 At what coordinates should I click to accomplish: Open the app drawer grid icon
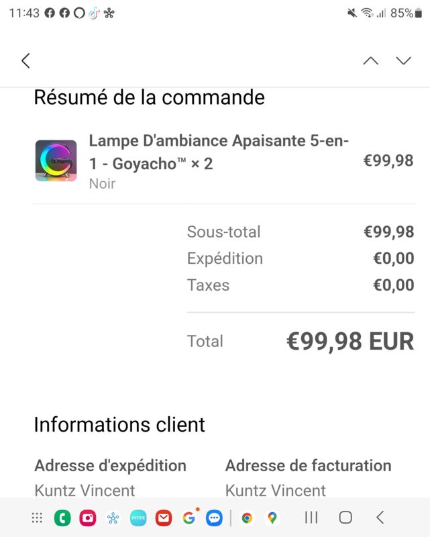pos(37,518)
